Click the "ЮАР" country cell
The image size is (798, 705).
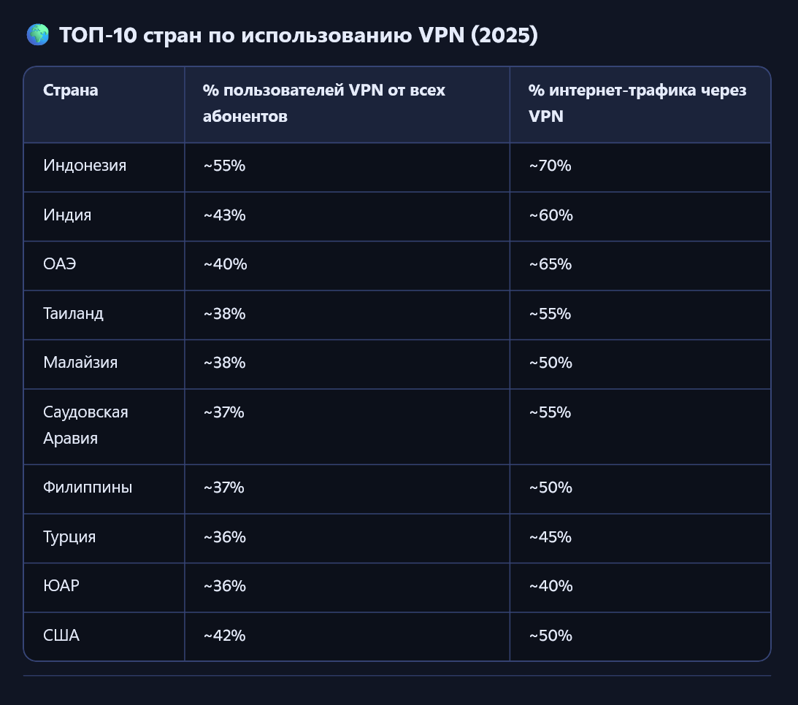(x=61, y=586)
